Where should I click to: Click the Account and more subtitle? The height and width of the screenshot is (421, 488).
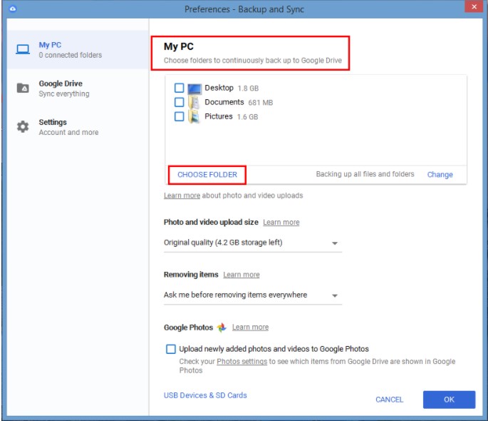(69, 133)
